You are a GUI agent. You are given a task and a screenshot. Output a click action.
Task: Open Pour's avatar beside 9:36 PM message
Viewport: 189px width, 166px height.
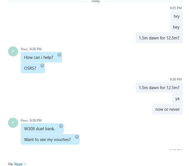[x=13, y=51]
